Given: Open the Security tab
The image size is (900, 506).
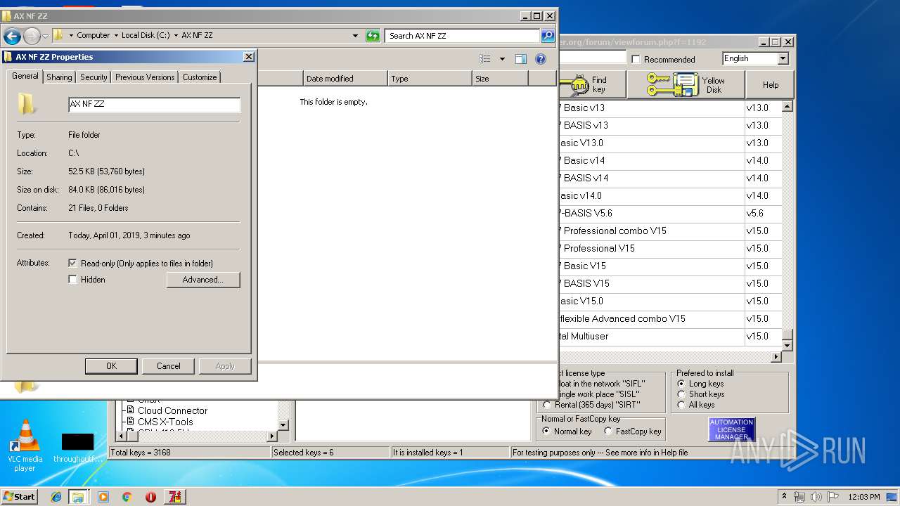Looking at the screenshot, I should 94,77.
